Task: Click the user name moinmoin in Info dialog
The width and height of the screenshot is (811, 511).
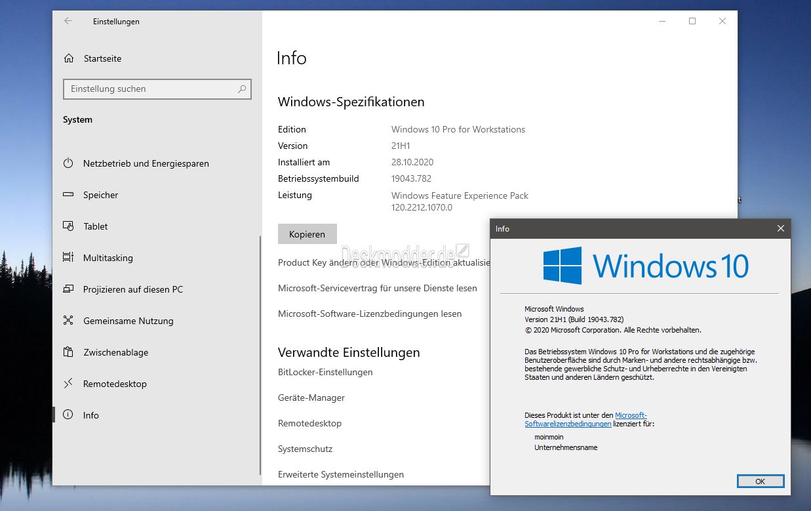Action: coord(549,437)
